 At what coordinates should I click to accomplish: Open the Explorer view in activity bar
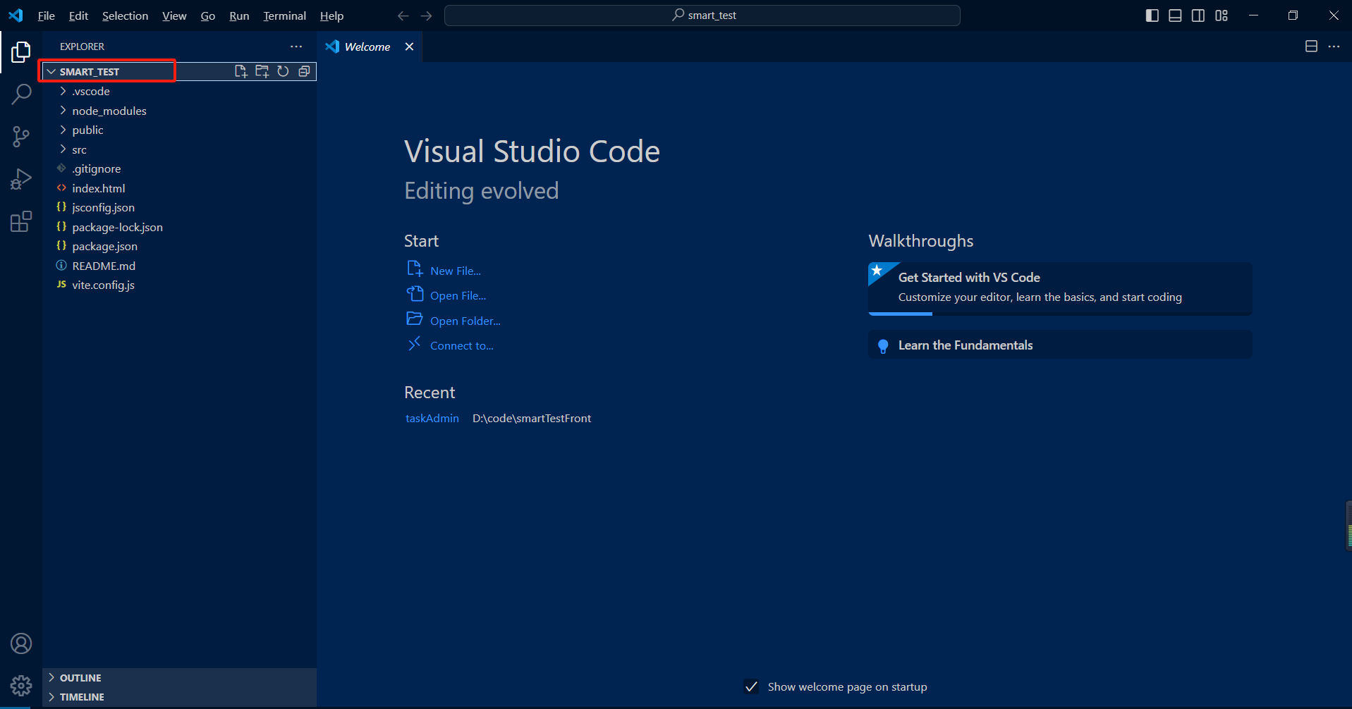(x=21, y=51)
